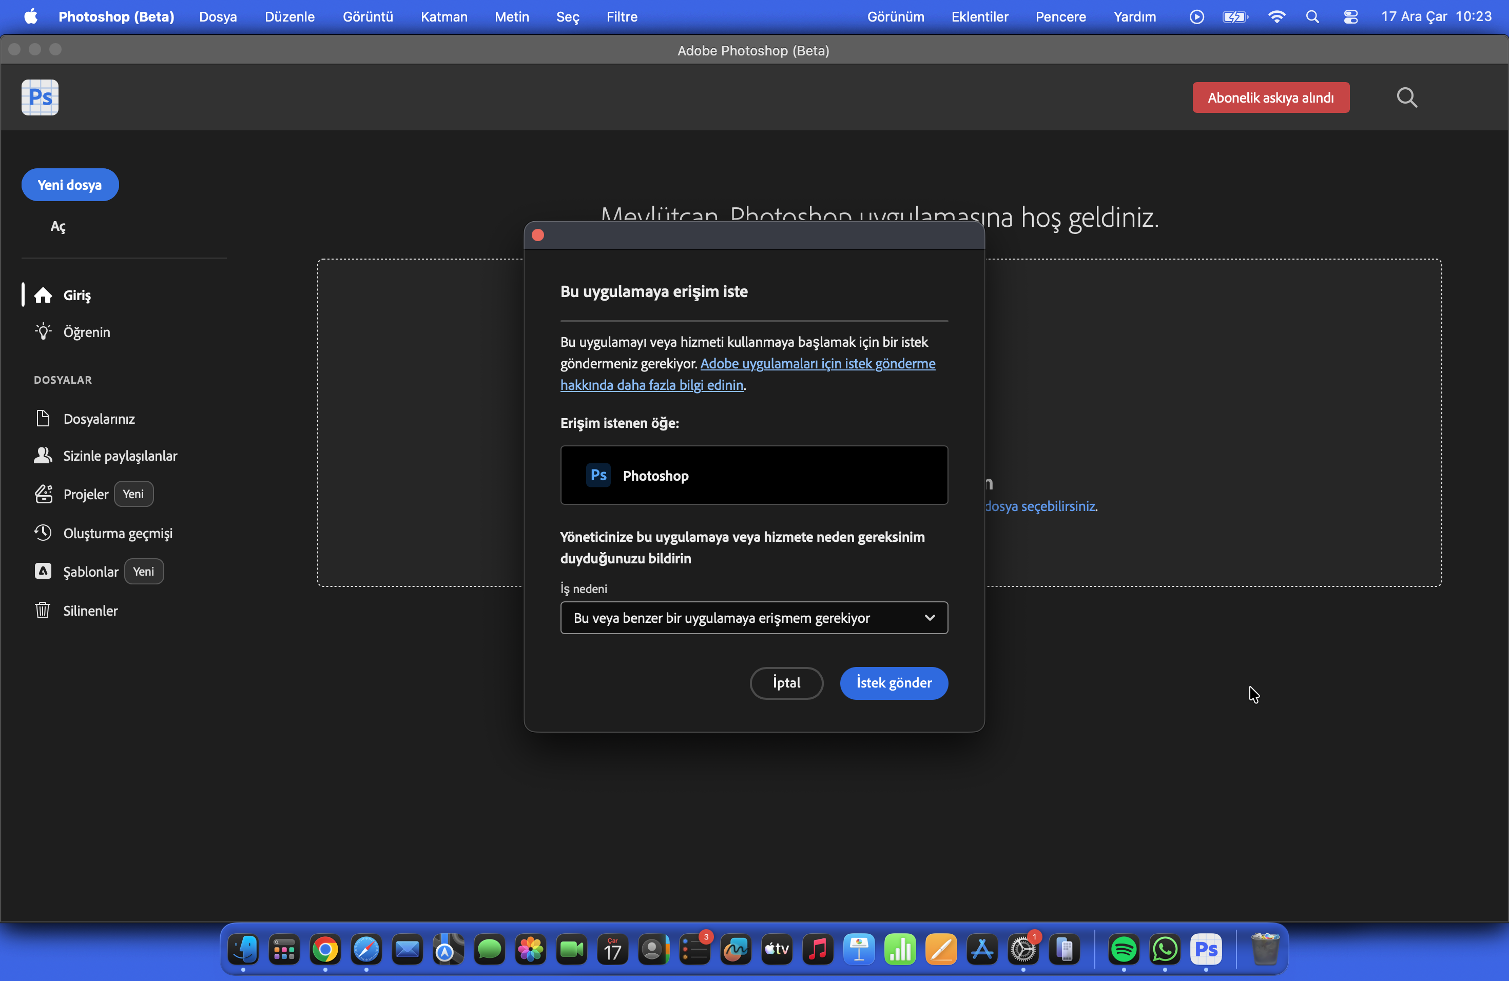Click the date and time in menu bar
1509x981 pixels.
pos(1436,16)
